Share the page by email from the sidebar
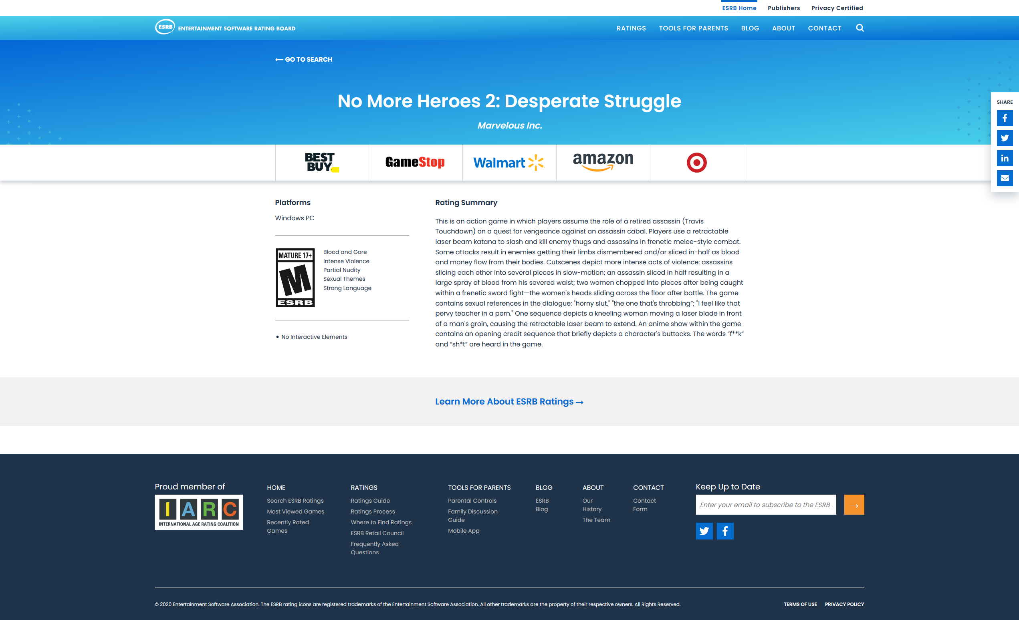Image resolution: width=1019 pixels, height=620 pixels. click(x=1005, y=178)
